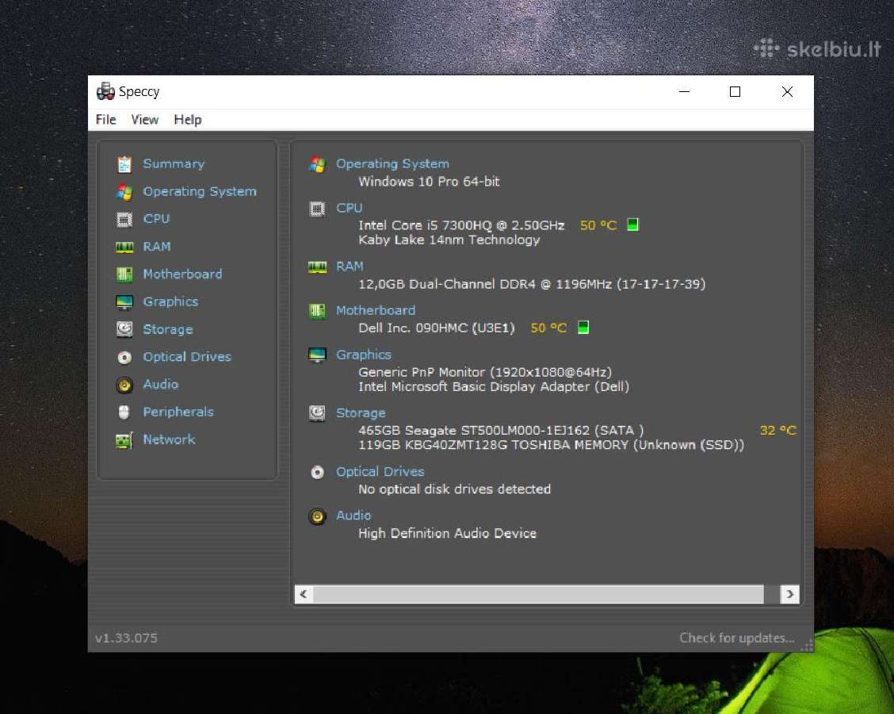Click the Operating System Windows flag sidebar icon
Screen dimensions: 894x714
[124, 192]
